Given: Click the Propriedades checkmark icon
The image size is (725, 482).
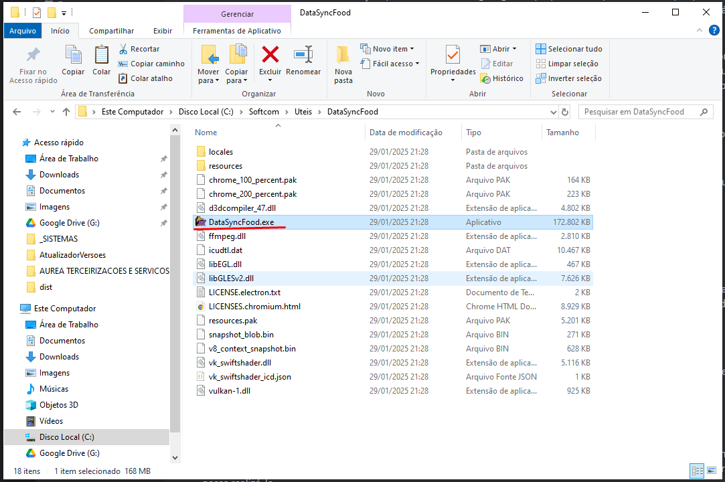Looking at the screenshot, I should 453,55.
